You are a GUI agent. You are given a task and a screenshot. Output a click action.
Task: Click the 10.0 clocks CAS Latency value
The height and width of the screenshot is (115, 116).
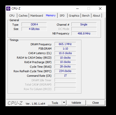click(65, 53)
